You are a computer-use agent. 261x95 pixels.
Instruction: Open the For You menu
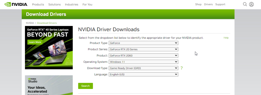(87, 5)
